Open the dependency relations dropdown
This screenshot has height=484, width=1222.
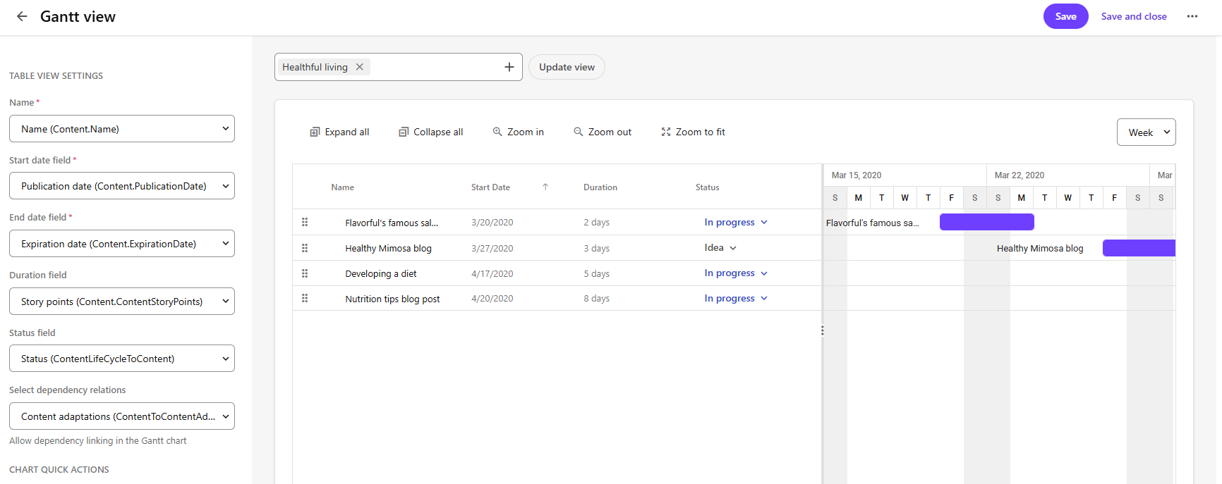coord(122,416)
